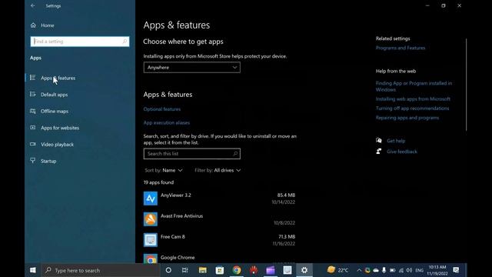Click the volume speaker tray icon
The height and width of the screenshot is (277, 492).
click(x=409, y=270)
